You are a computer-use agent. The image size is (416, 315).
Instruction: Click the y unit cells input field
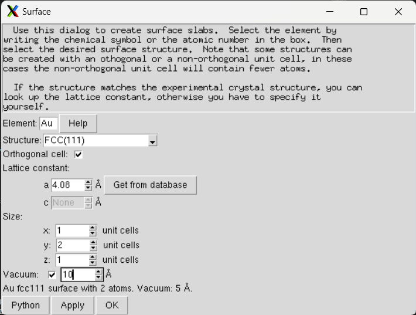point(71,245)
